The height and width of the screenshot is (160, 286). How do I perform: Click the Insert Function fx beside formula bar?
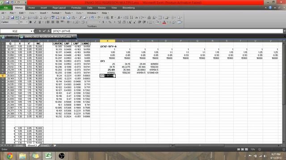click(49, 31)
